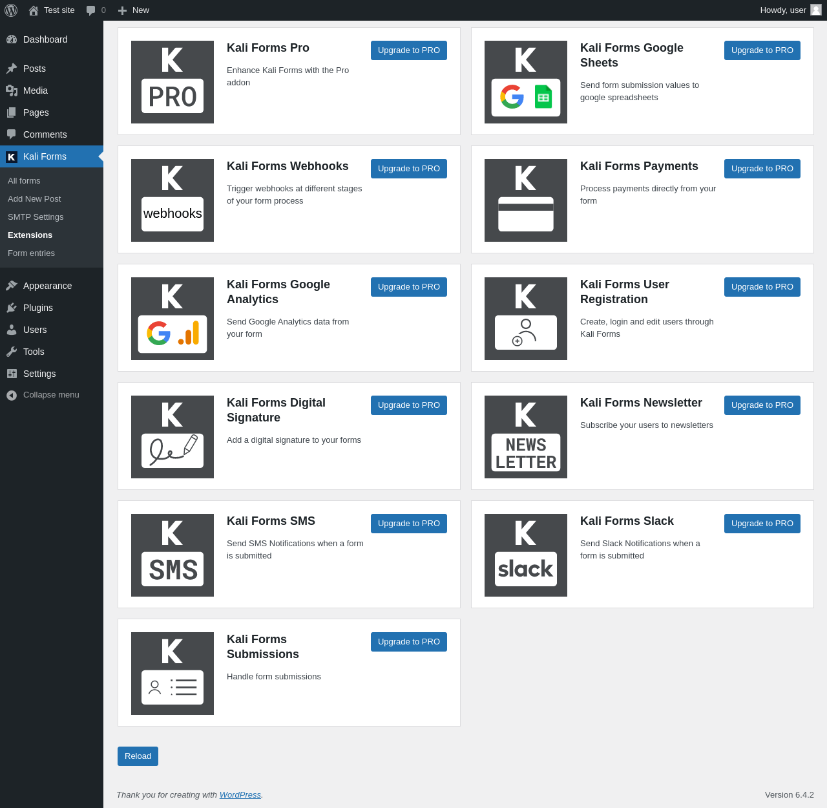
Task: Go to SMTP Settings submenu
Action: pyautogui.click(x=36, y=217)
